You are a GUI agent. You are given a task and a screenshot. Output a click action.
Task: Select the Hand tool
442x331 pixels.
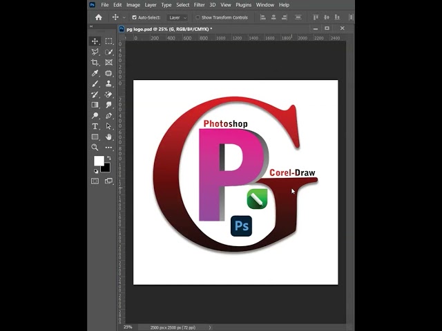tap(108, 137)
